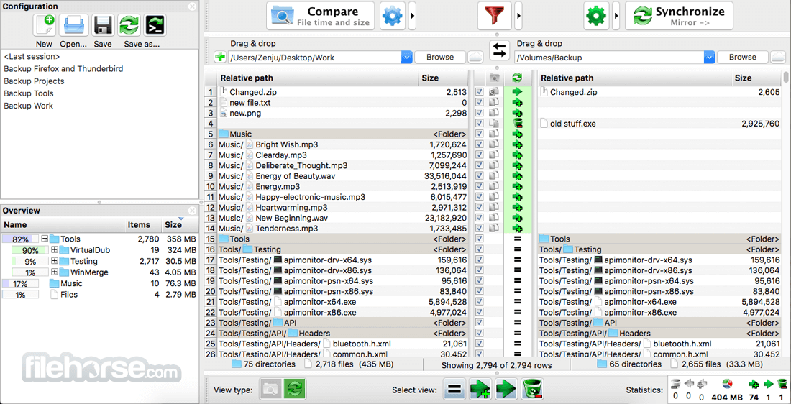Click the New configuration icon
The width and height of the screenshot is (791, 404).
pyautogui.click(x=44, y=24)
